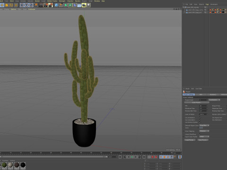Screen dimensions: 227x170
Task: Click the Level of Detail stepper arrows
Action: [x=207, y=114]
